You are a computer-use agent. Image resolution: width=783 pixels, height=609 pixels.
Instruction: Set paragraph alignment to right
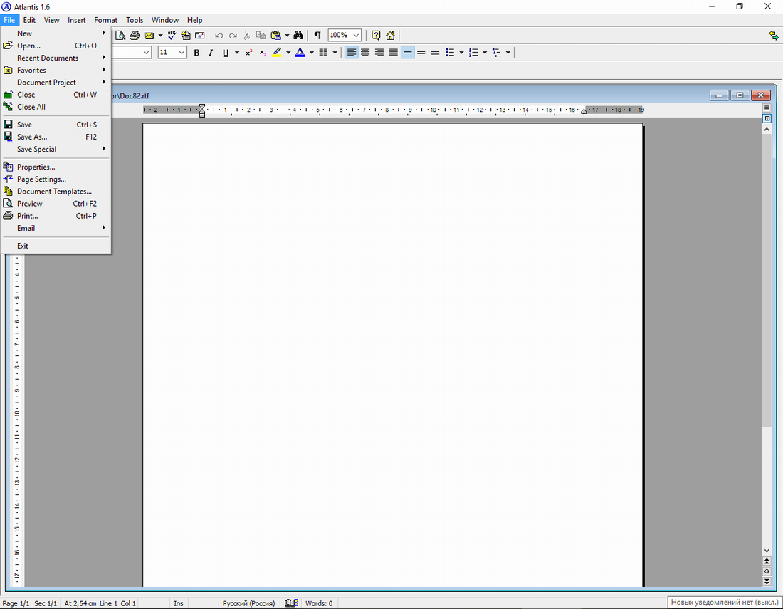click(x=379, y=53)
